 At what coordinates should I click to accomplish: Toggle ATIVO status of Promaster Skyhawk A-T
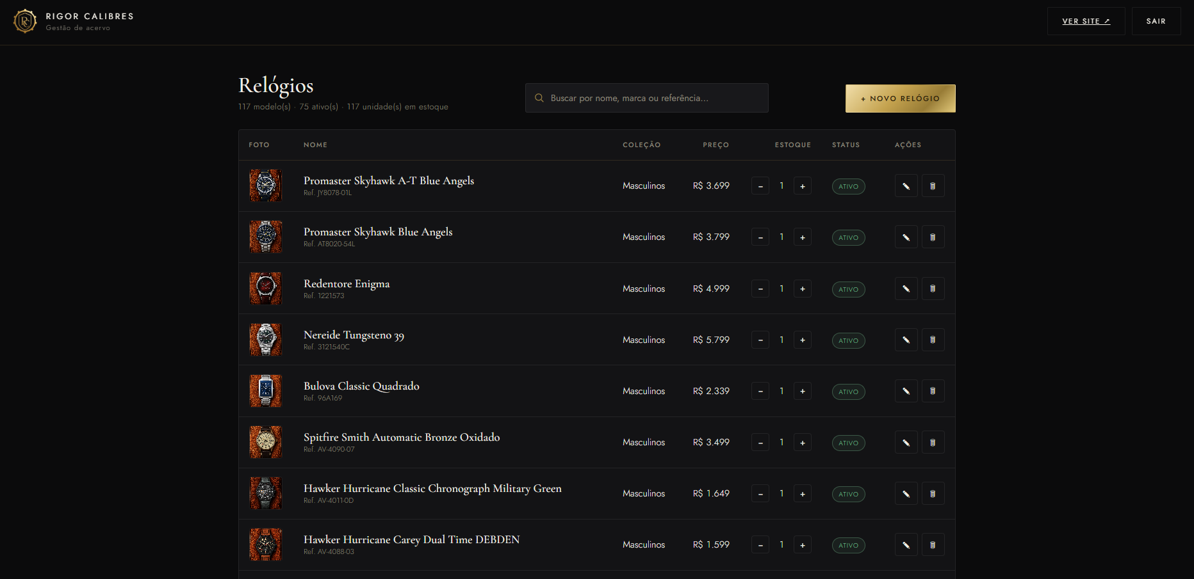coord(848,186)
